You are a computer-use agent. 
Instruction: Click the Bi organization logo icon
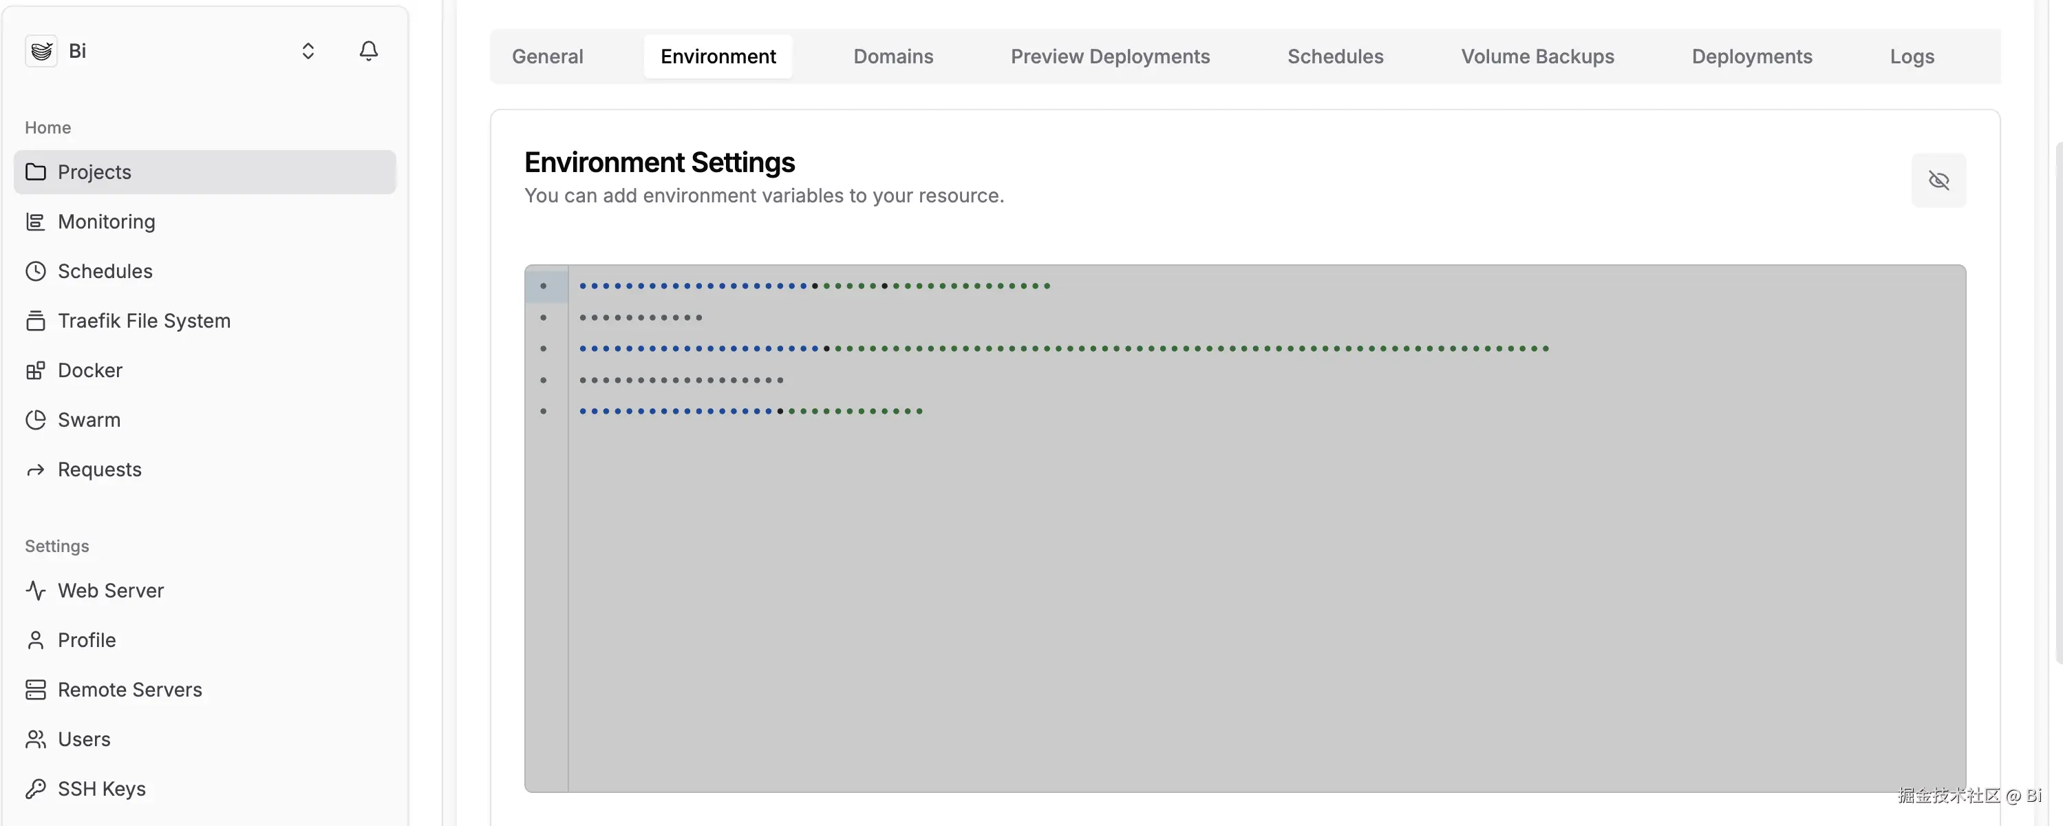[x=41, y=51]
